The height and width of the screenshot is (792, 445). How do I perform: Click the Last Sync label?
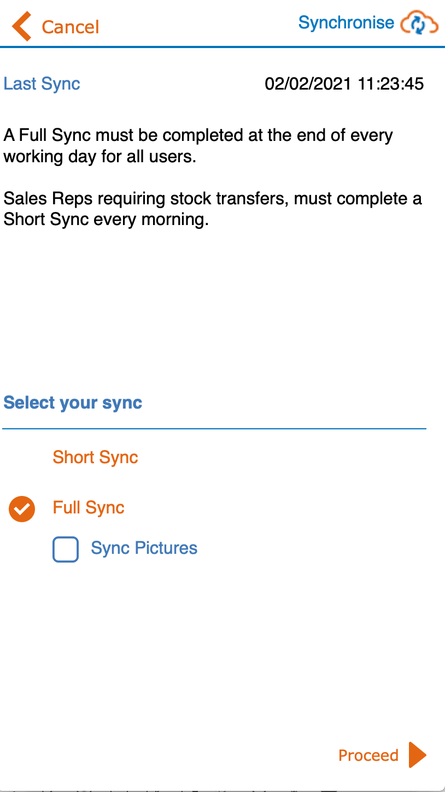[42, 84]
